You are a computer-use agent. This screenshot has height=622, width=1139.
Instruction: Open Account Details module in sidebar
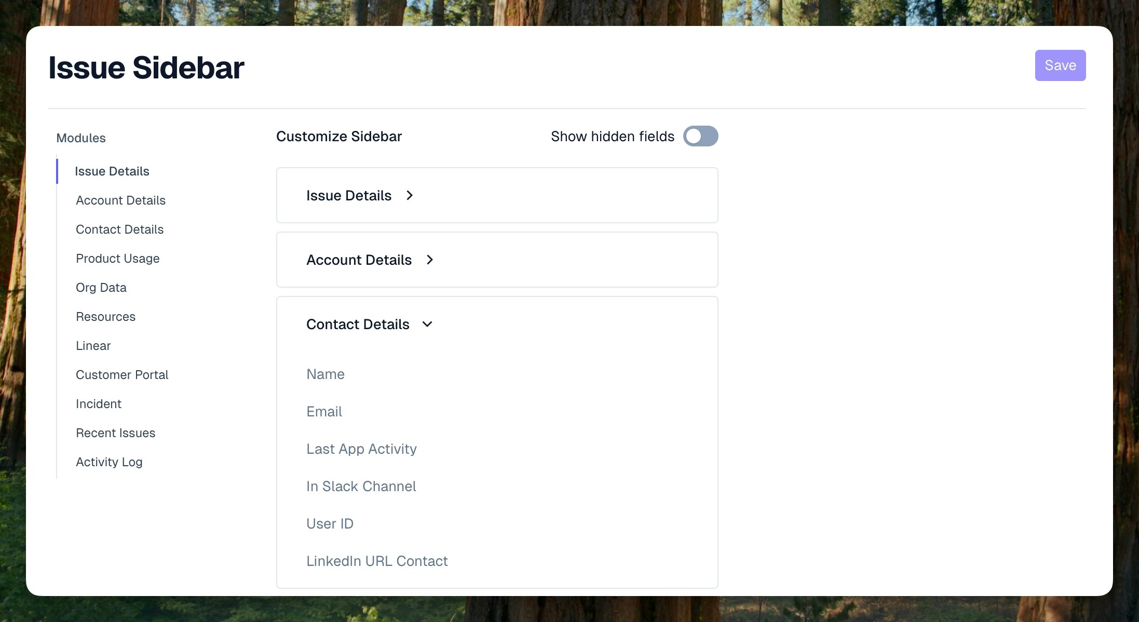coord(120,200)
